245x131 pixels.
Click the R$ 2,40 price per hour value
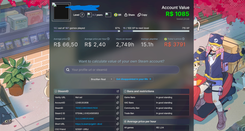[x=95, y=45]
